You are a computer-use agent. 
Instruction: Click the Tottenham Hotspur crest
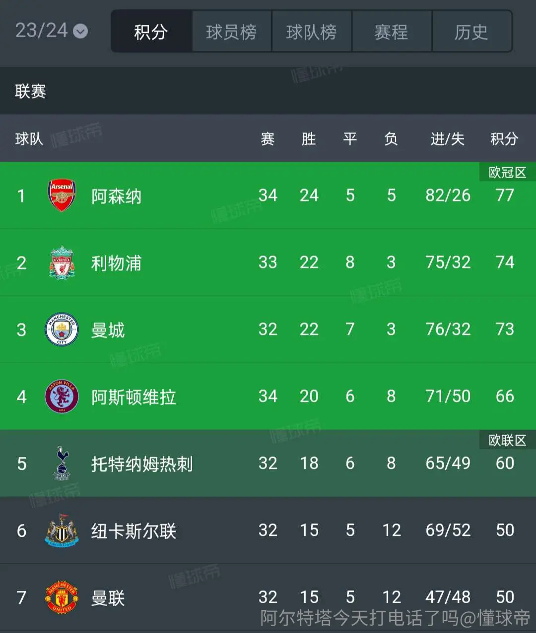coord(62,463)
